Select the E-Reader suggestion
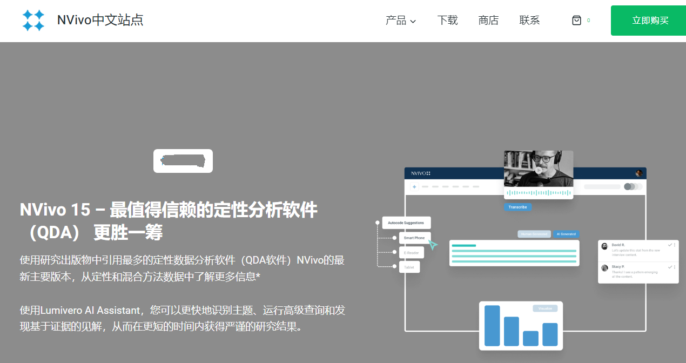686x363 pixels. coord(412,252)
